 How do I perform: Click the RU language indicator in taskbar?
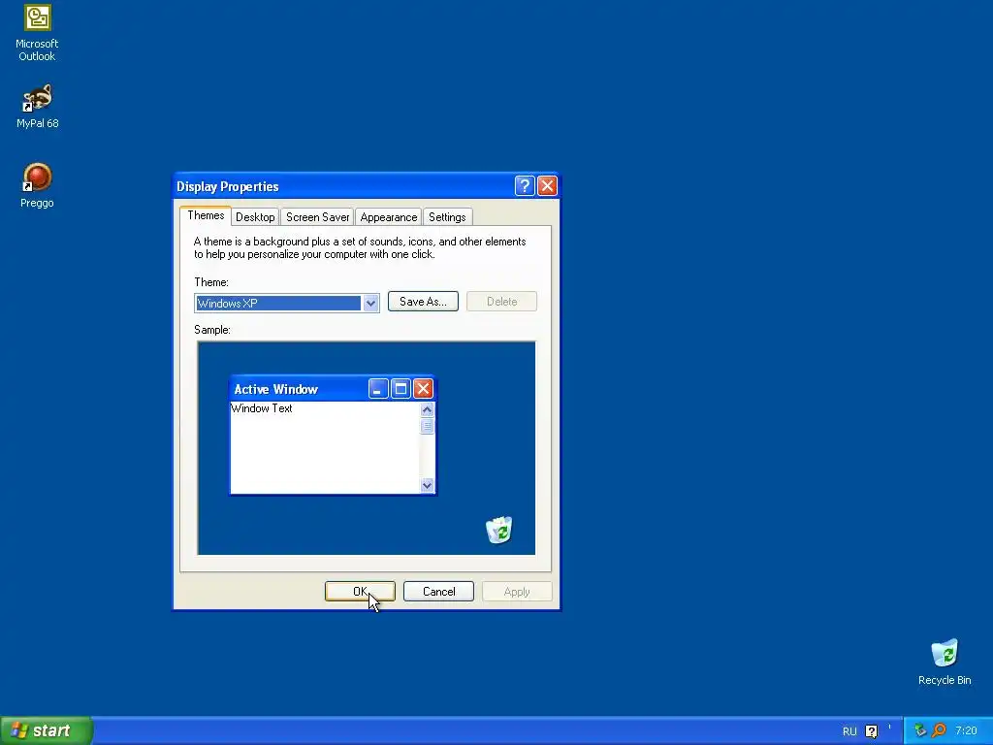point(849,731)
